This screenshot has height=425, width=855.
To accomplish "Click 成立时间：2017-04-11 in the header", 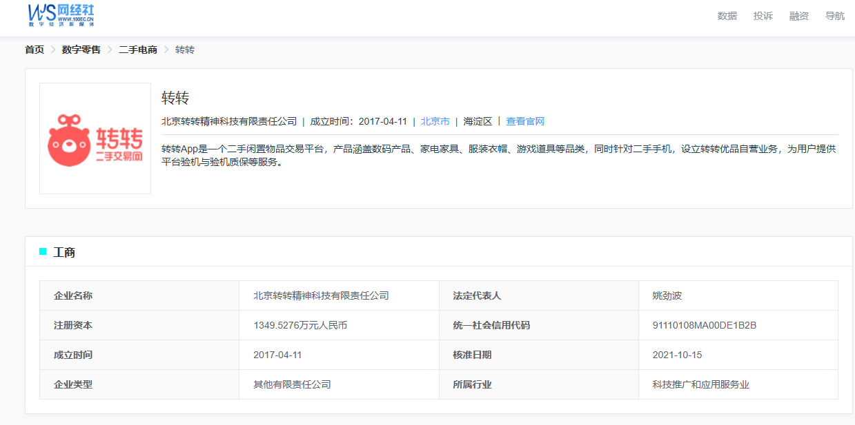I will click(x=358, y=121).
